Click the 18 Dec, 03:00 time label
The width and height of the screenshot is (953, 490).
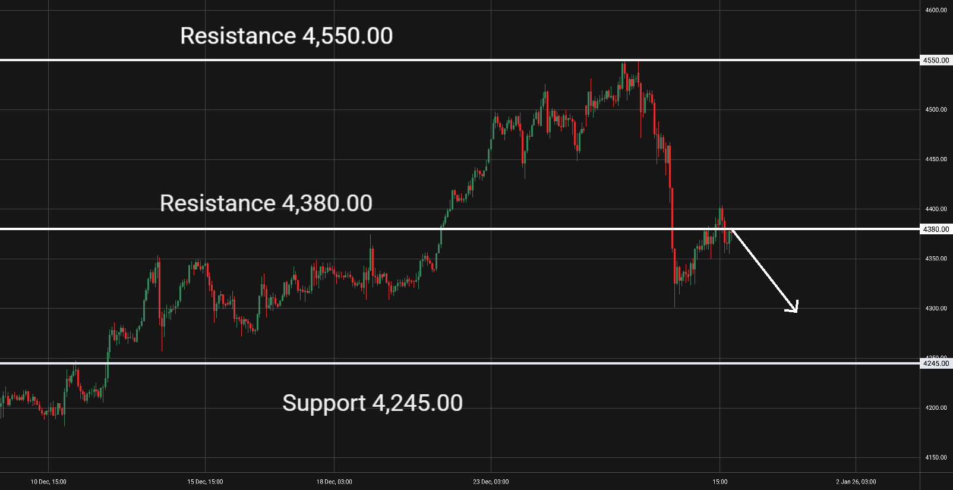tap(334, 482)
